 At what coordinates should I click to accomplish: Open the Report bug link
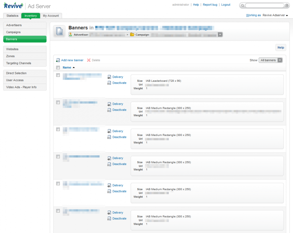(x=210, y=5)
